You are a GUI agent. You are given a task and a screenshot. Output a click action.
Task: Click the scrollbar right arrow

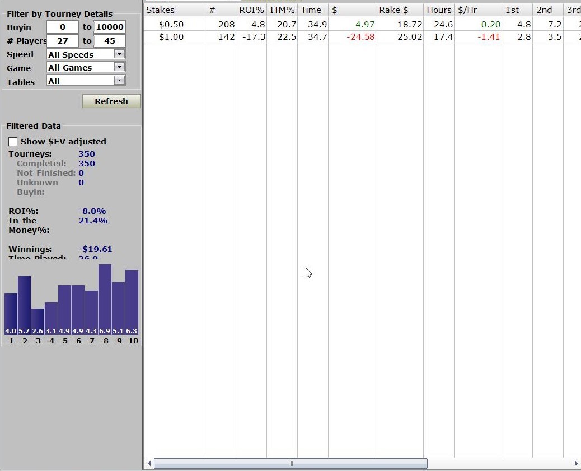(x=576, y=463)
